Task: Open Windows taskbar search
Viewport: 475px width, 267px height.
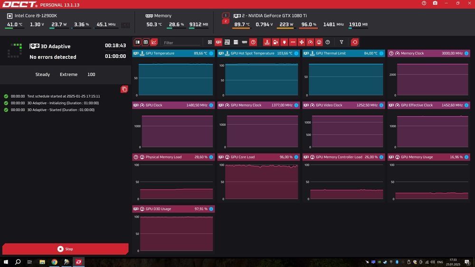Action: coord(18,262)
